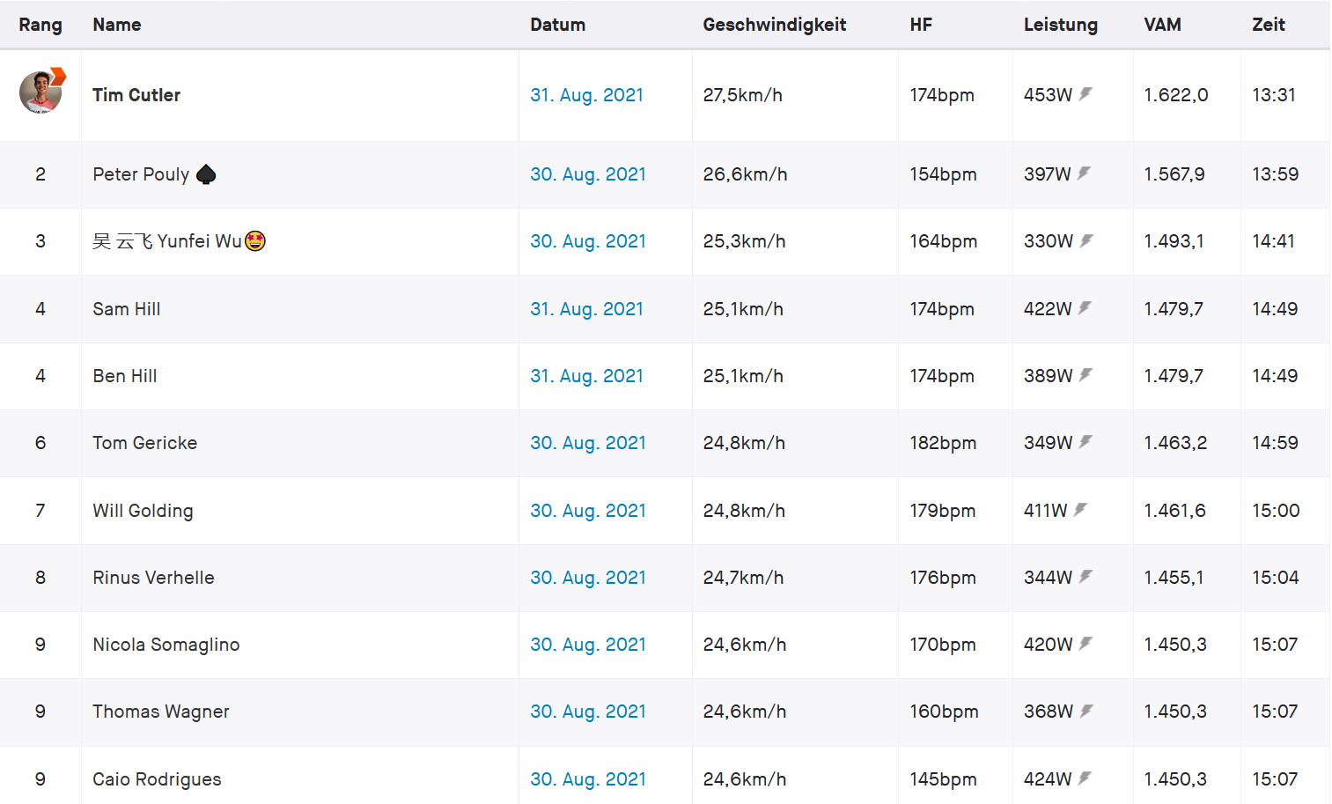This screenshot has height=804, width=1332.
Task: Click the Zeit column header
Action: pos(1268,25)
